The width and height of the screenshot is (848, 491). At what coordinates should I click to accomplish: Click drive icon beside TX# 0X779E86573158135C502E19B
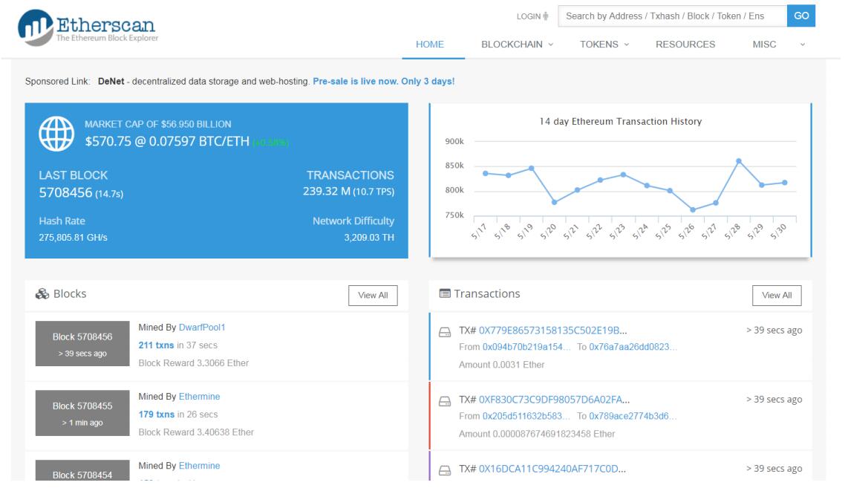(445, 332)
